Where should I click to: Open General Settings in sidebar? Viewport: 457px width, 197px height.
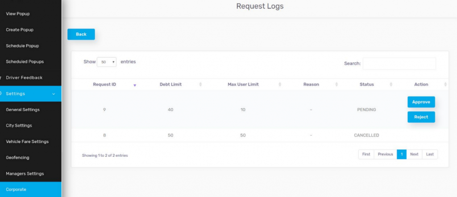(23, 110)
